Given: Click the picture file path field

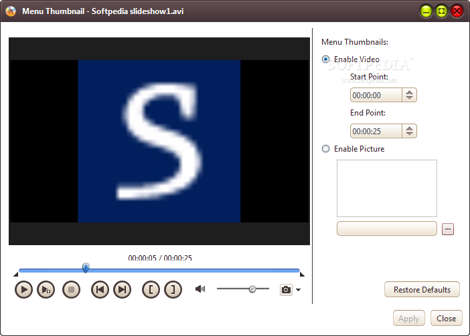Looking at the screenshot, I should tap(387, 228).
